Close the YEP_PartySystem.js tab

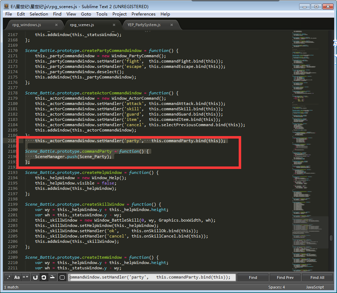172,25
